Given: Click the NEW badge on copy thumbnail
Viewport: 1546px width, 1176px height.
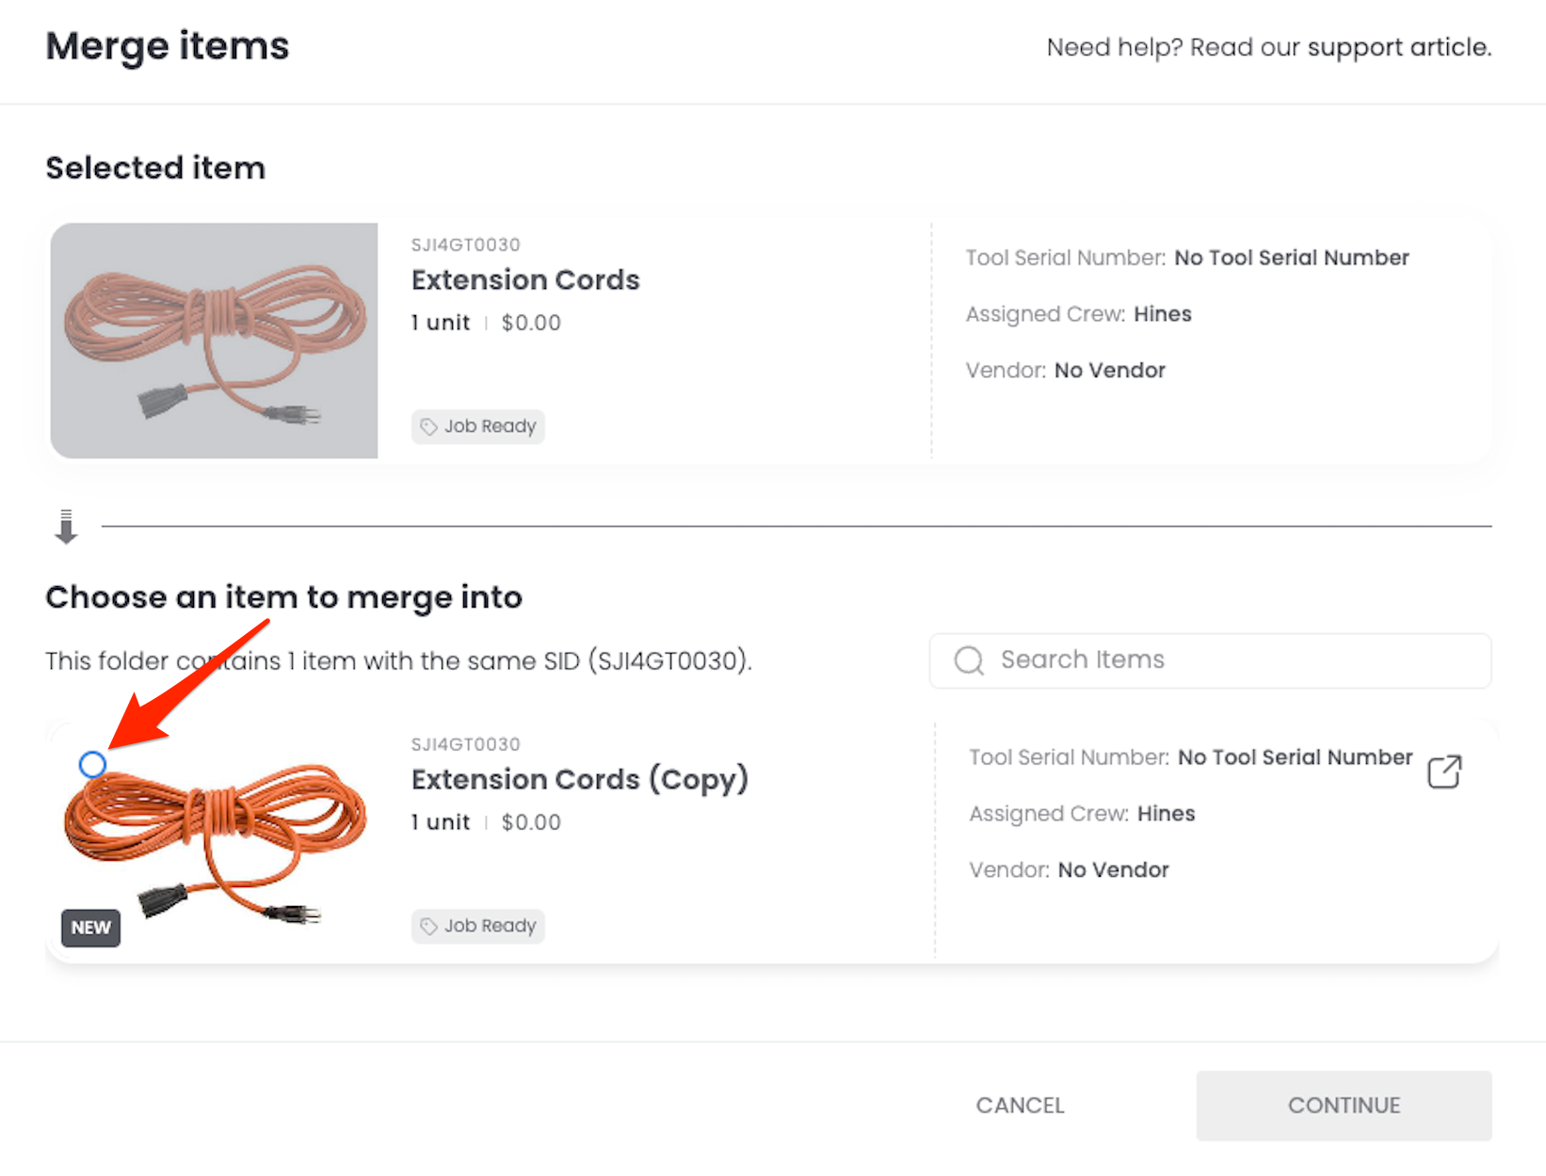Looking at the screenshot, I should click(90, 928).
